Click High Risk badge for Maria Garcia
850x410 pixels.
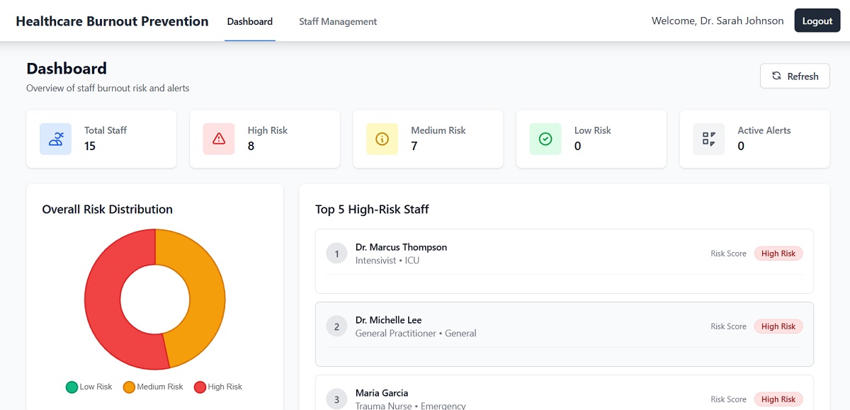click(x=778, y=399)
